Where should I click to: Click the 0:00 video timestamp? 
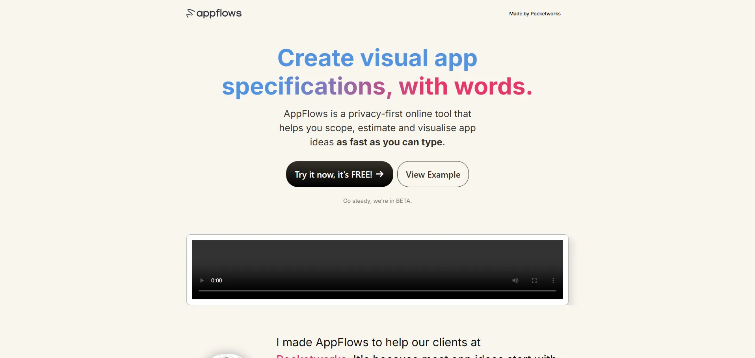(216, 280)
